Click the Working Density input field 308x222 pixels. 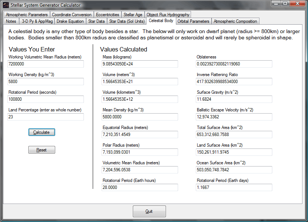(x=46, y=82)
